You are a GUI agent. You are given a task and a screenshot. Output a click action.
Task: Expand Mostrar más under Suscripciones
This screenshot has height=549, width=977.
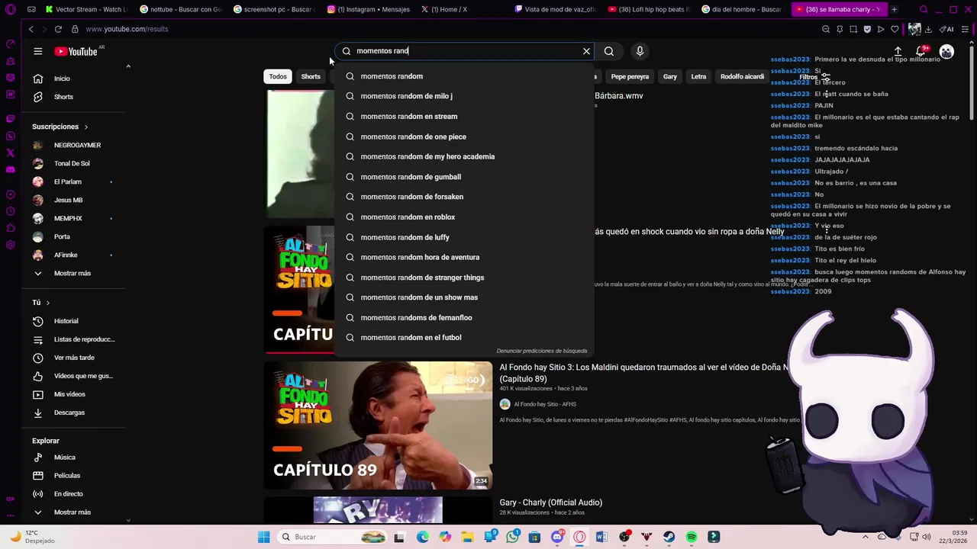[75, 273]
